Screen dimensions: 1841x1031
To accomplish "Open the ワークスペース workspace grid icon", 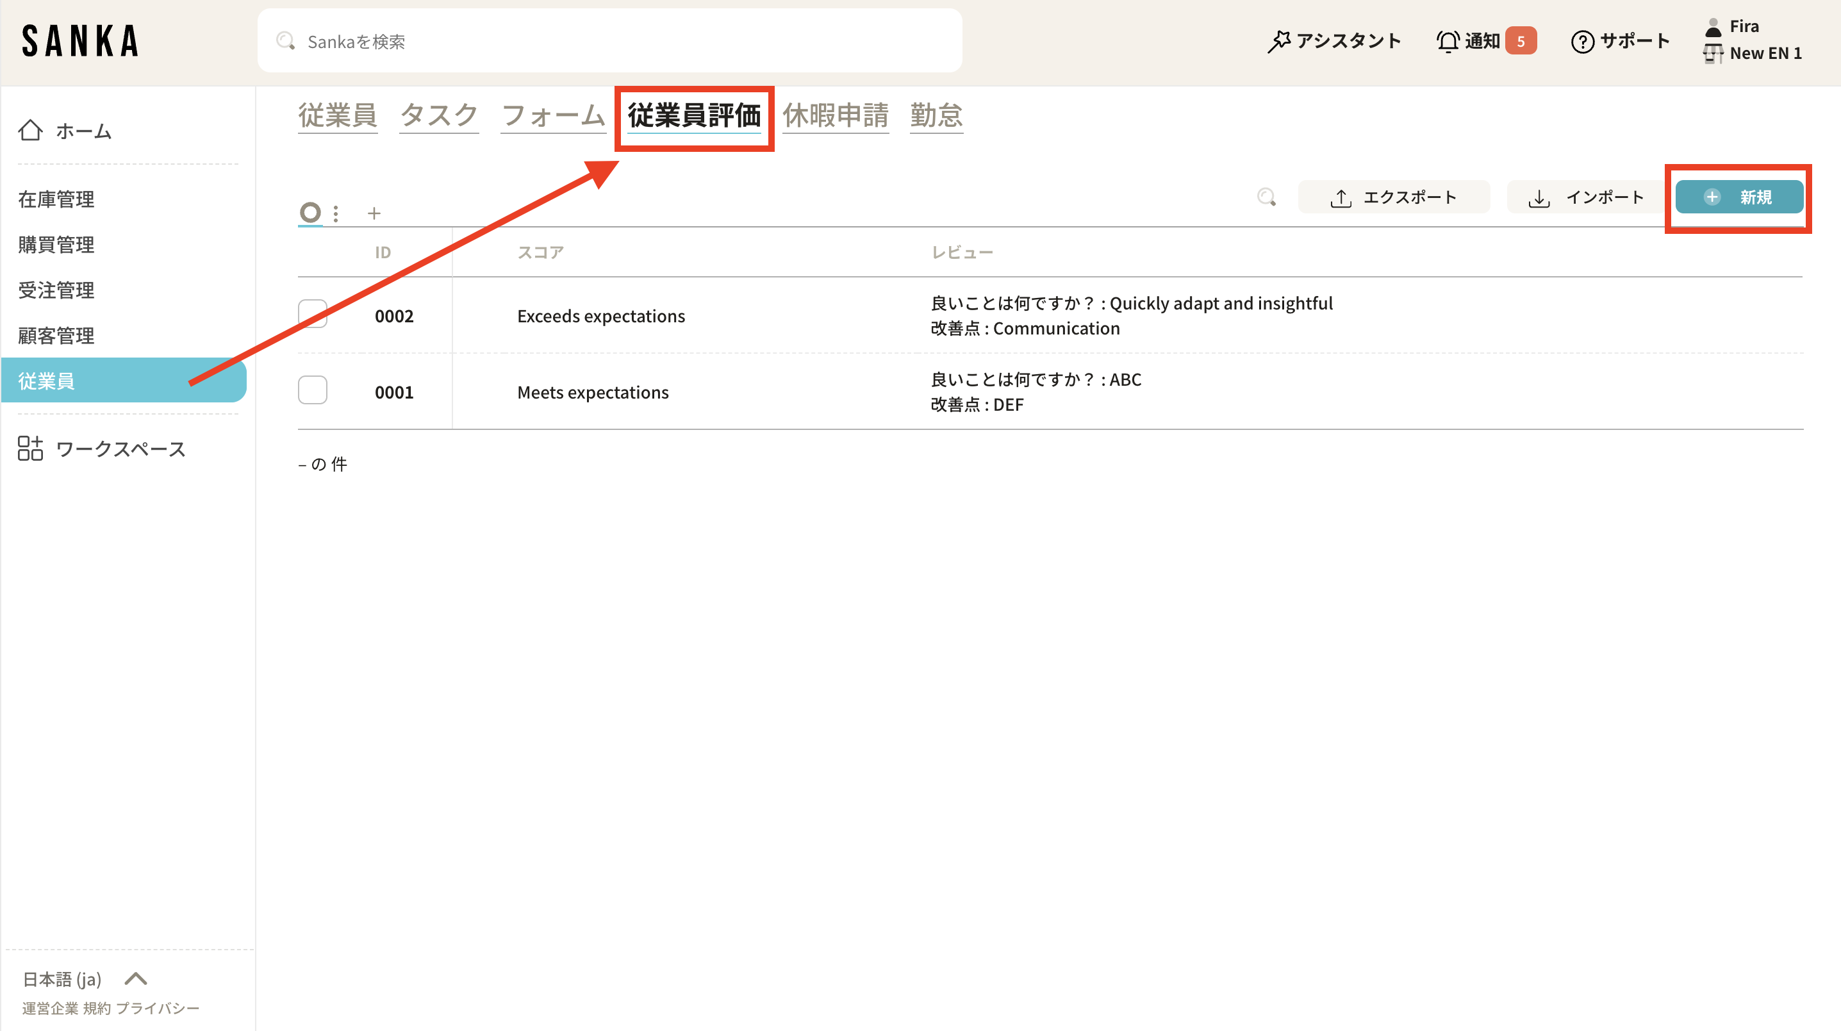I will (x=30, y=449).
